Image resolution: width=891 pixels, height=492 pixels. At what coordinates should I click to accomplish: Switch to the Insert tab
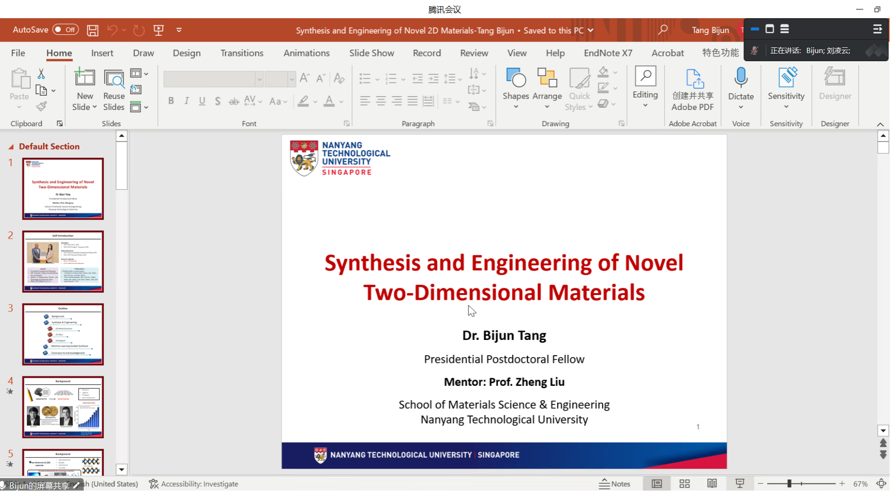tap(102, 53)
